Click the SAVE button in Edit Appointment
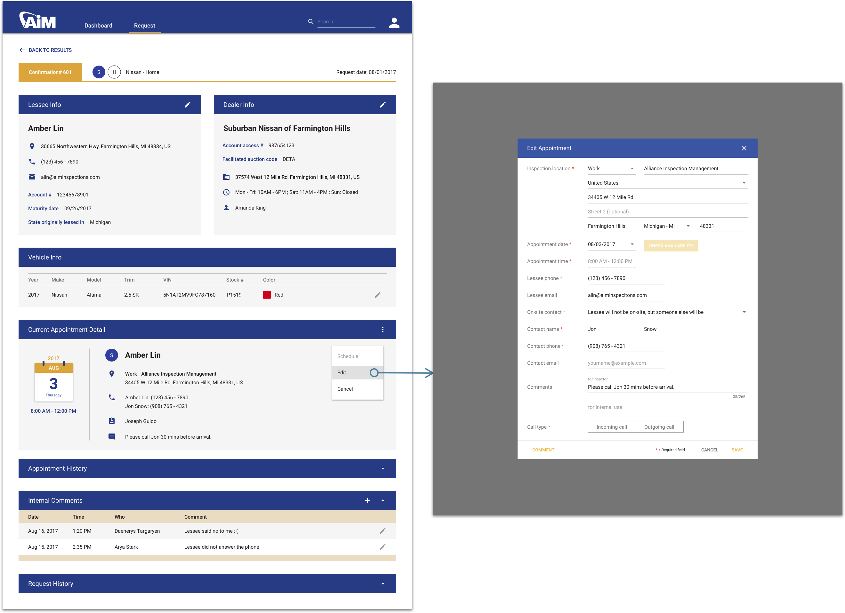 (737, 450)
